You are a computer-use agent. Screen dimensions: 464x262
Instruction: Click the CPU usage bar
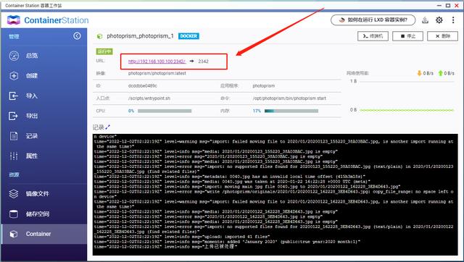point(165,111)
